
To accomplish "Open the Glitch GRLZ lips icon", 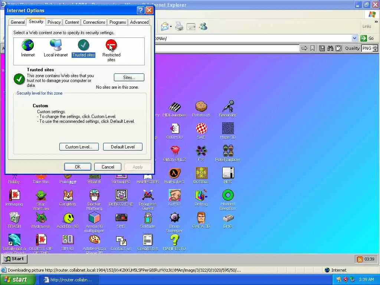I will point(174,151).
